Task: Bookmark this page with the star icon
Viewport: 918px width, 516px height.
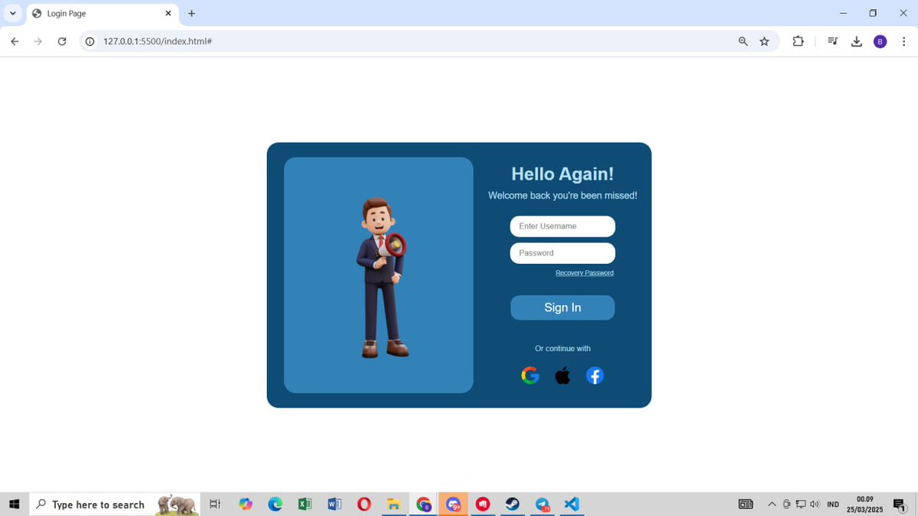Action: [764, 41]
